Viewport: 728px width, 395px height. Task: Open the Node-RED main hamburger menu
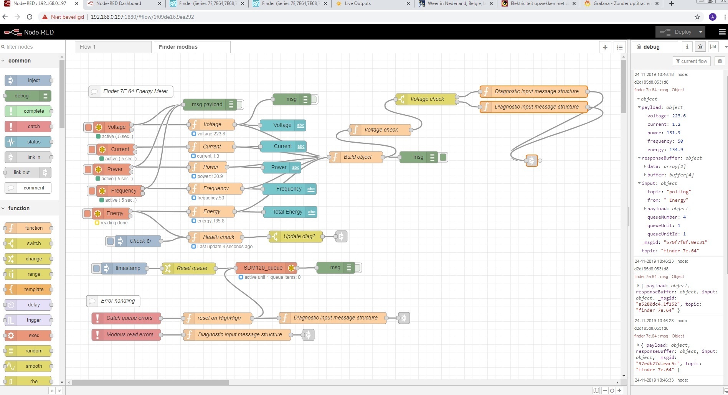722,32
